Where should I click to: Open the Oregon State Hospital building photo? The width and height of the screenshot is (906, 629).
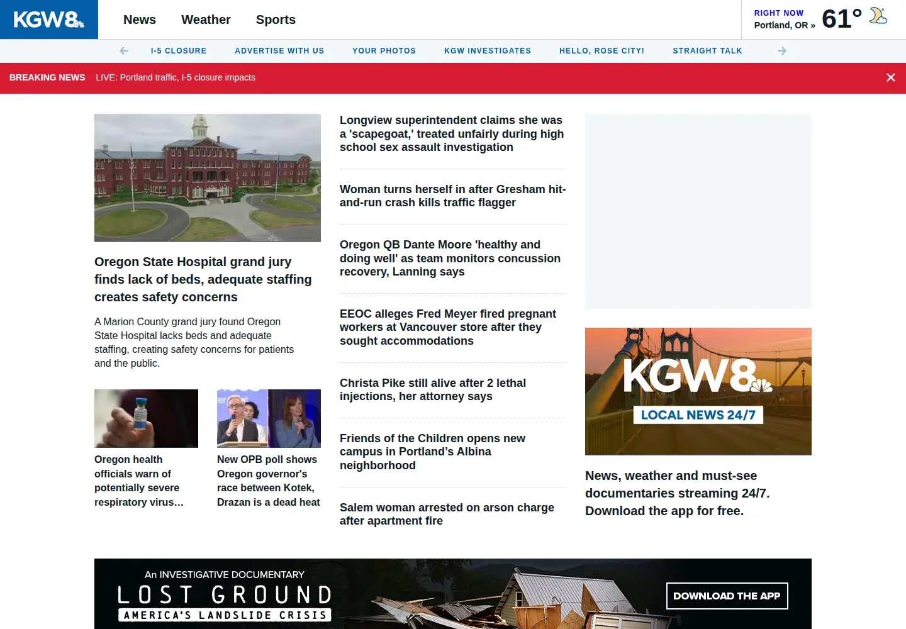[x=208, y=177]
